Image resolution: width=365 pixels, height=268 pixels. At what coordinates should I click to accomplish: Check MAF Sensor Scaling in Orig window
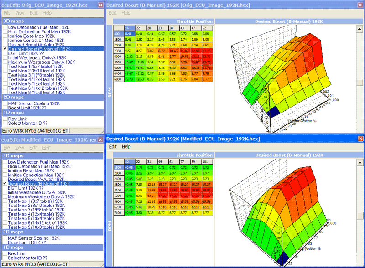pos(5,103)
